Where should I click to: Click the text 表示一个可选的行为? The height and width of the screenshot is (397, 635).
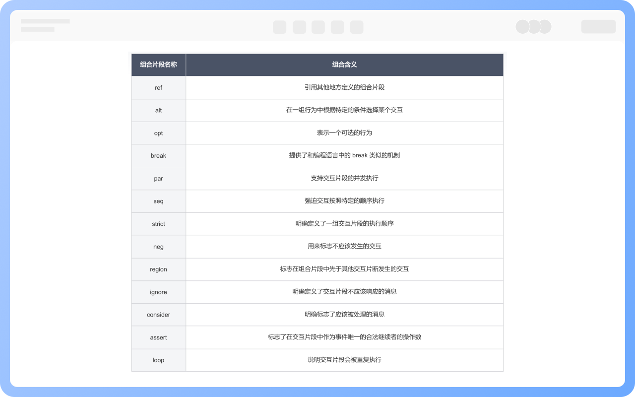pyautogui.click(x=344, y=133)
